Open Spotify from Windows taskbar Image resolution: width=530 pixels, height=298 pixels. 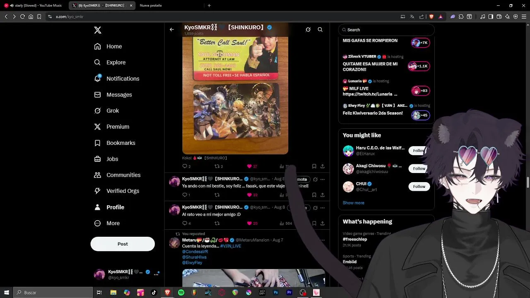tap(181, 293)
